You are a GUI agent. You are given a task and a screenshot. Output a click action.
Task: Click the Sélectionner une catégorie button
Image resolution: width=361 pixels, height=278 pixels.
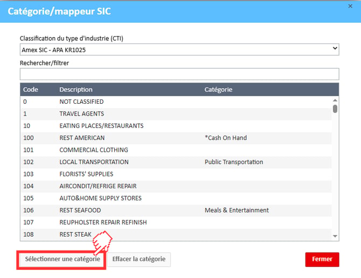(62, 259)
